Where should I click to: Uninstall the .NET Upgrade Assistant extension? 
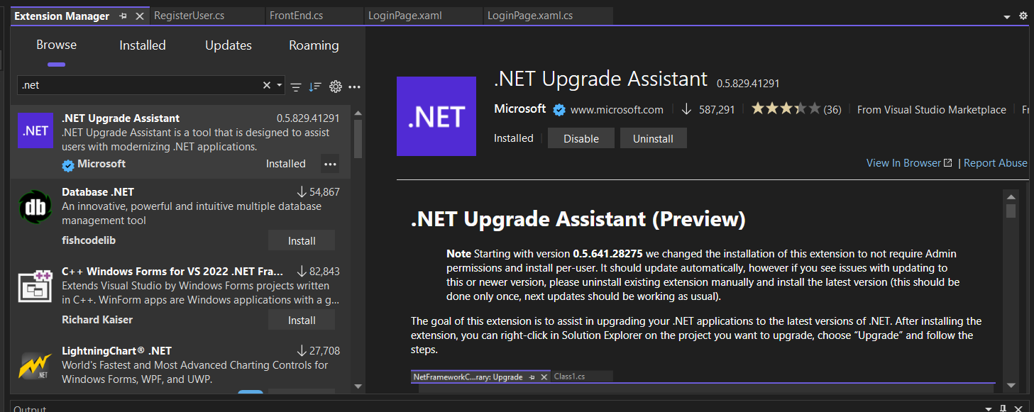click(x=653, y=139)
